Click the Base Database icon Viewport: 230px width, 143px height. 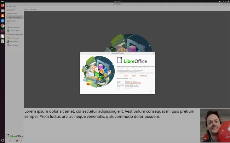[x=8, y=45]
